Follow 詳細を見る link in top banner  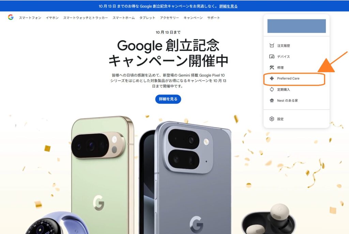pos(228,6)
